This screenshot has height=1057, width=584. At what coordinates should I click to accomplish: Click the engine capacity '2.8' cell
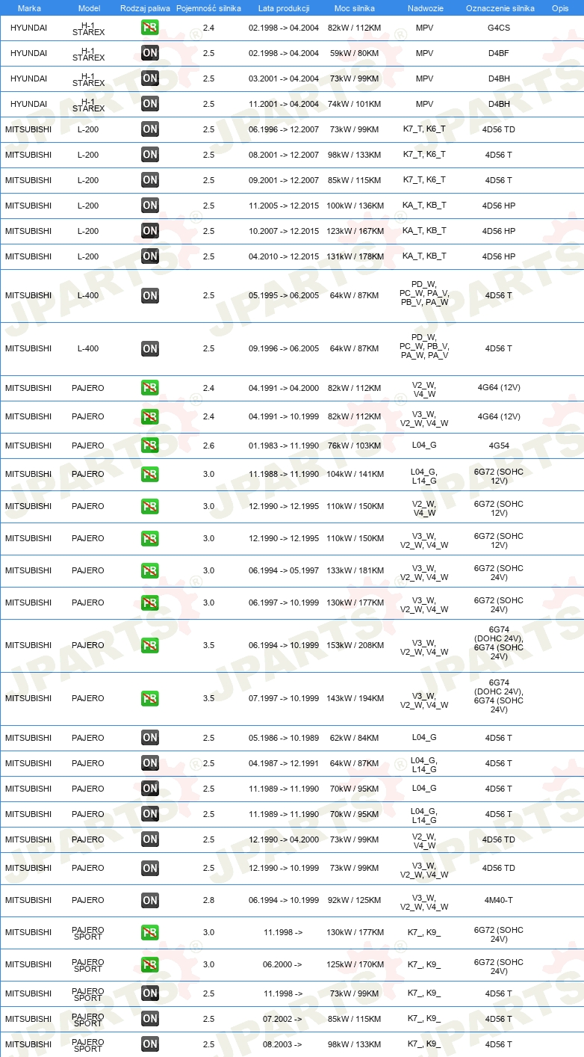click(x=208, y=900)
